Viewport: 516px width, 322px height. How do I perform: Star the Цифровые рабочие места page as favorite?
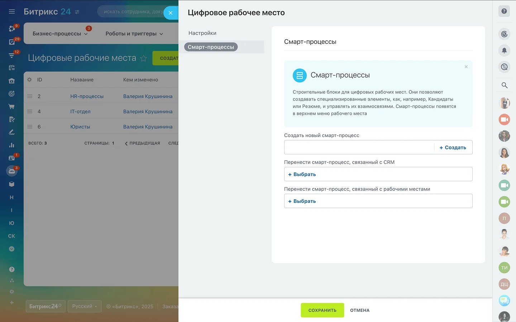(x=144, y=58)
